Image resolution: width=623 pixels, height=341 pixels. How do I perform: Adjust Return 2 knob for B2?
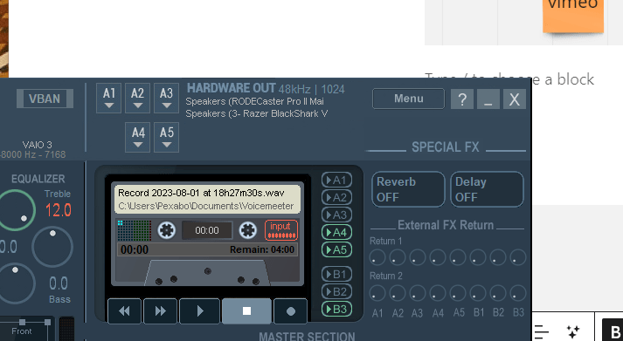(498, 293)
